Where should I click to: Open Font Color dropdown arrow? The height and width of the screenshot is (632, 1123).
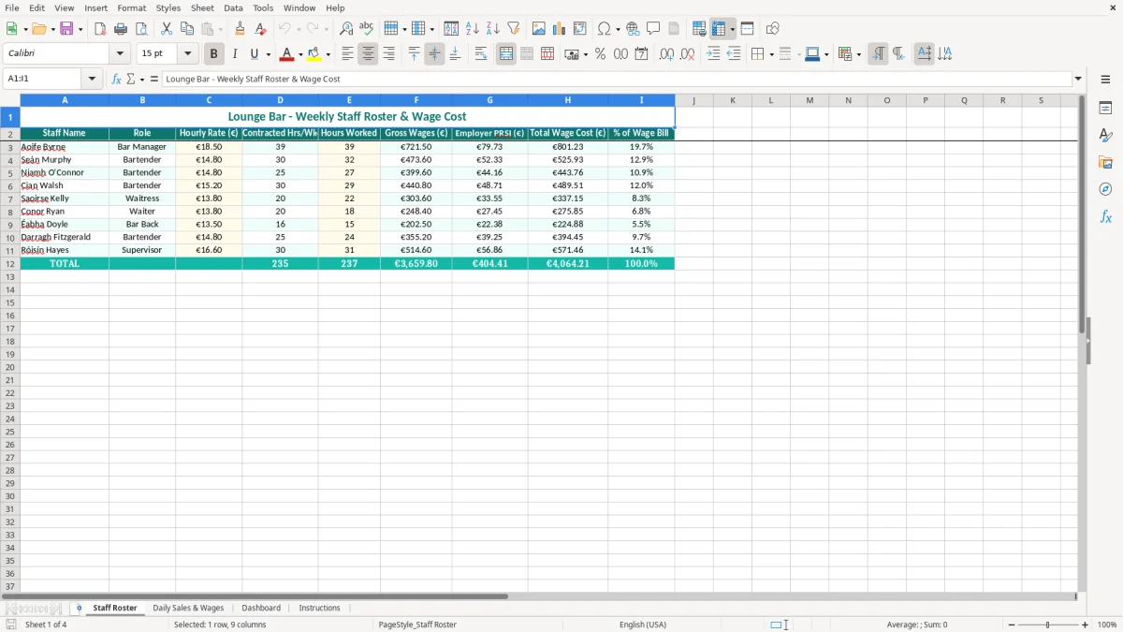pyautogui.click(x=300, y=54)
